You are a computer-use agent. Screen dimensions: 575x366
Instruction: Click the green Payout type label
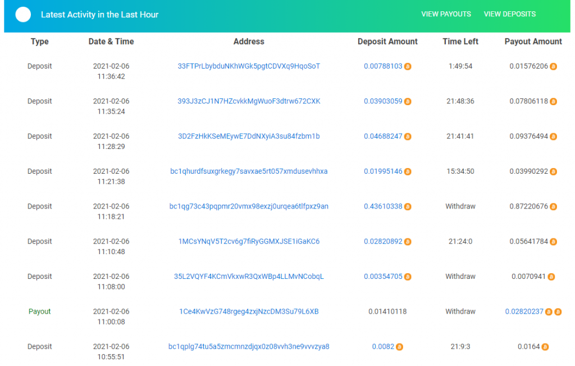coord(40,311)
